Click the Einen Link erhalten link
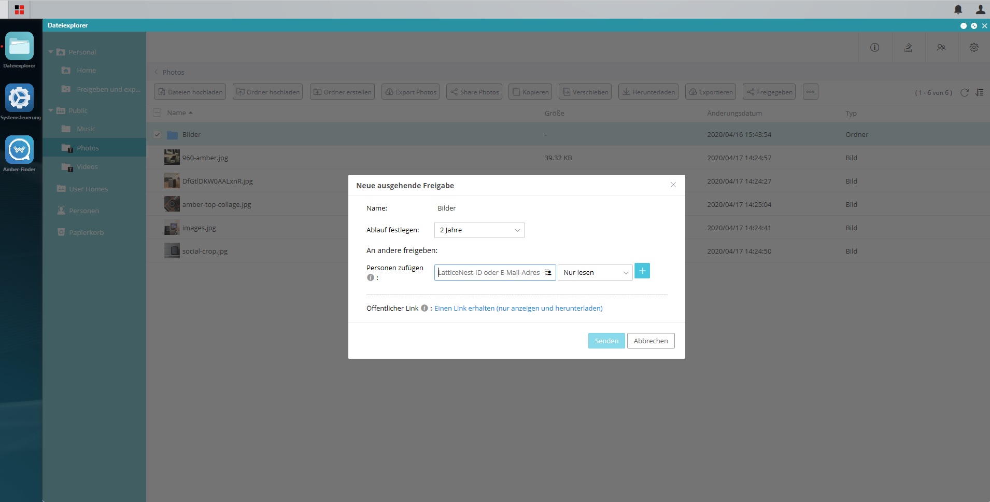Image resolution: width=990 pixels, height=502 pixels. pos(518,308)
